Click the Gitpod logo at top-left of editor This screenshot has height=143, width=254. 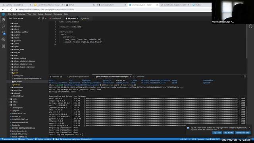coord(3,14)
